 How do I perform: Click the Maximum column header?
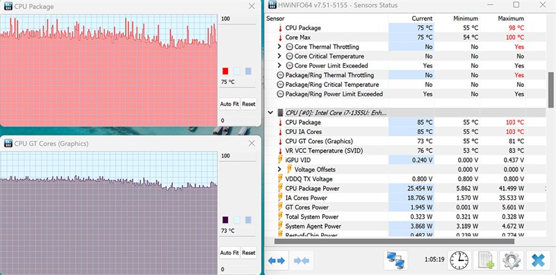[x=511, y=19]
